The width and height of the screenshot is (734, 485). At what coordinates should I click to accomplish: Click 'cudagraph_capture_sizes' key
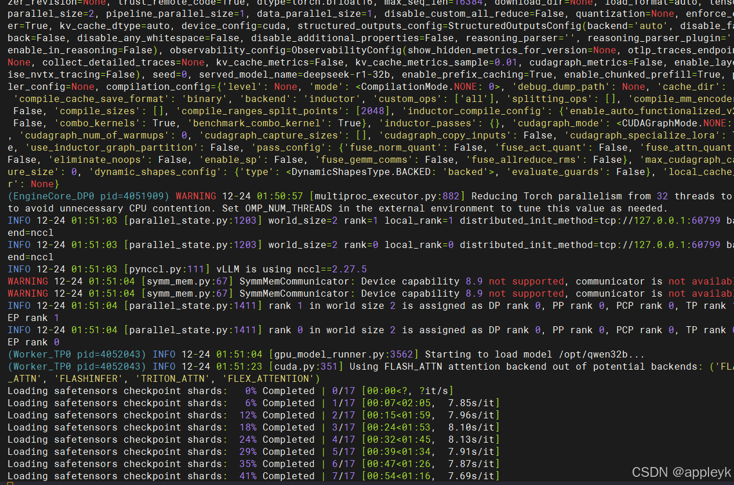(271, 135)
